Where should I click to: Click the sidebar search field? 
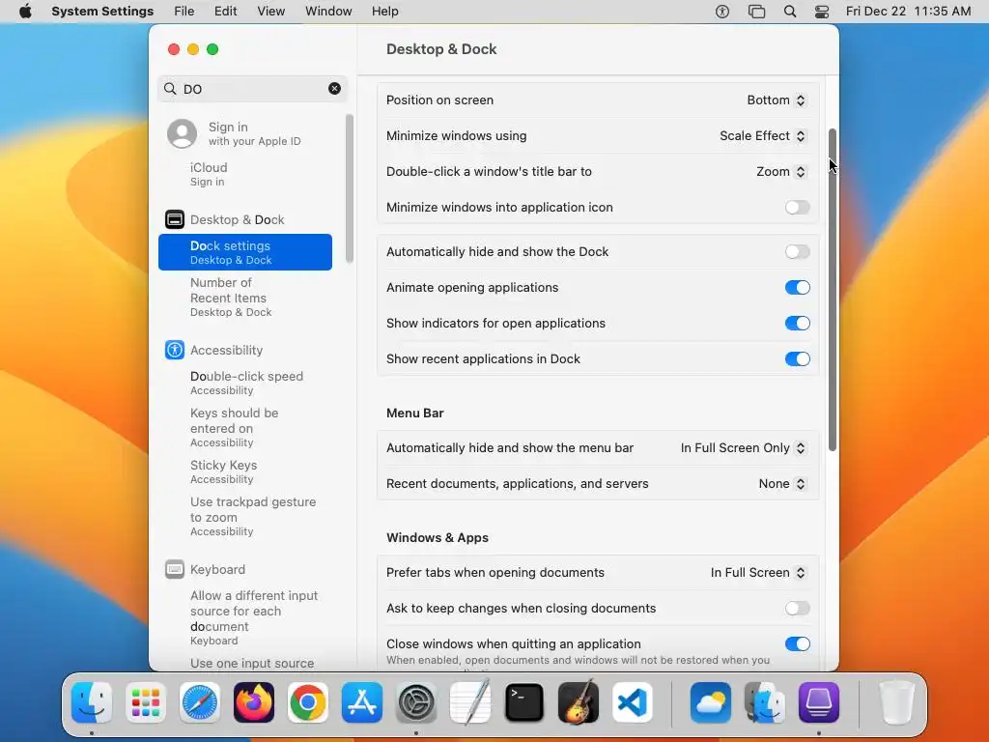click(x=252, y=88)
